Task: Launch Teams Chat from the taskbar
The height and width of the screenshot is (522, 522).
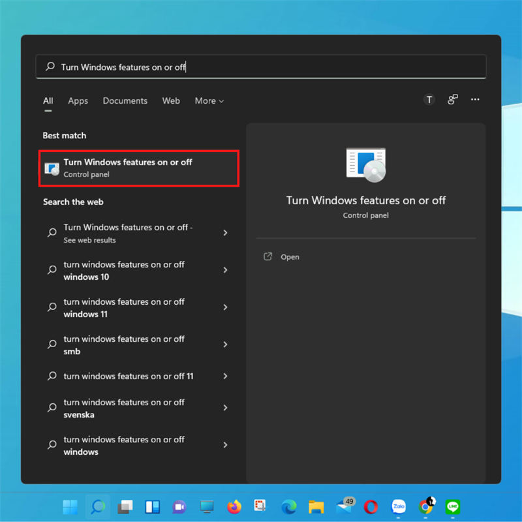Action: coord(179,507)
